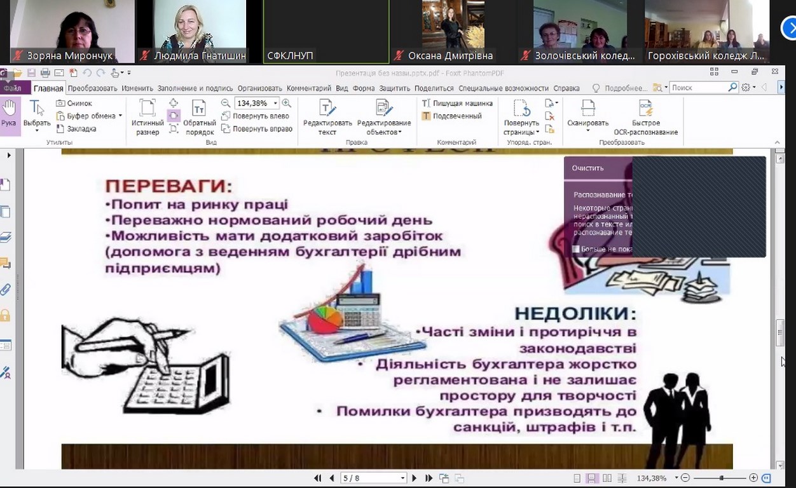Select the Пишущая машинка typewriter tool
Screen dimensions: 796x488
pyautogui.click(x=457, y=103)
